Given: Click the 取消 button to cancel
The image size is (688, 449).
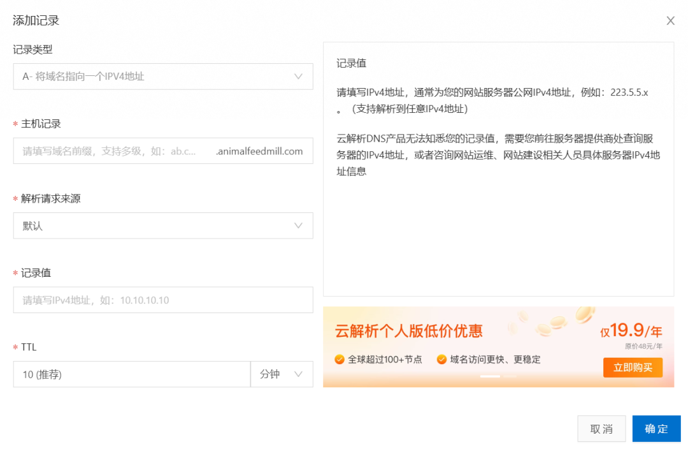Looking at the screenshot, I should point(601,429).
